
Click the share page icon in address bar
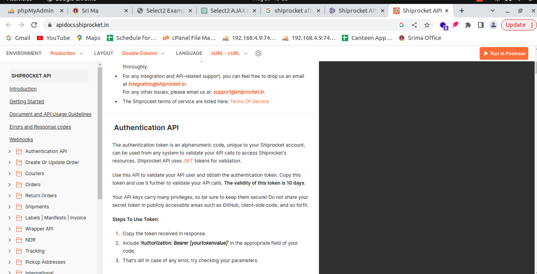click(414, 25)
